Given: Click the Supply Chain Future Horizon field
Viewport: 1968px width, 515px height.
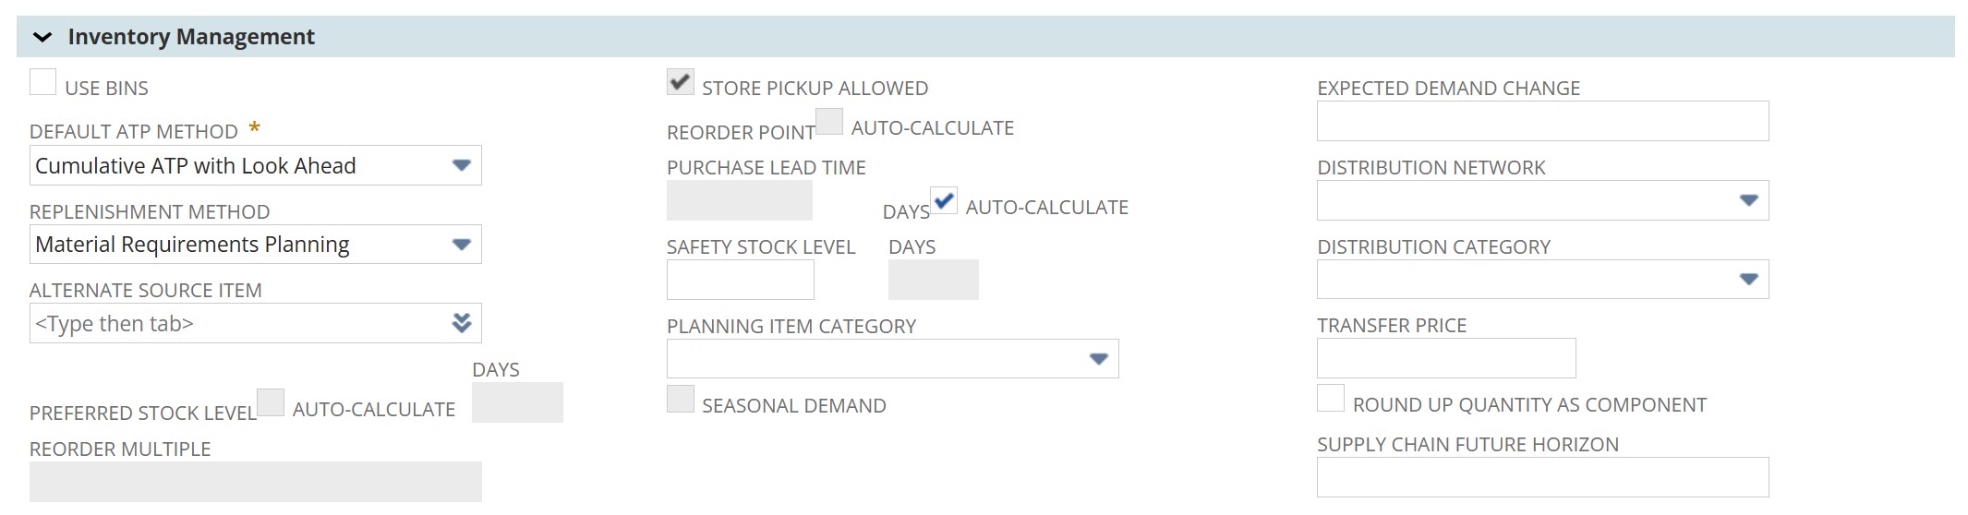Looking at the screenshot, I should (1542, 478).
